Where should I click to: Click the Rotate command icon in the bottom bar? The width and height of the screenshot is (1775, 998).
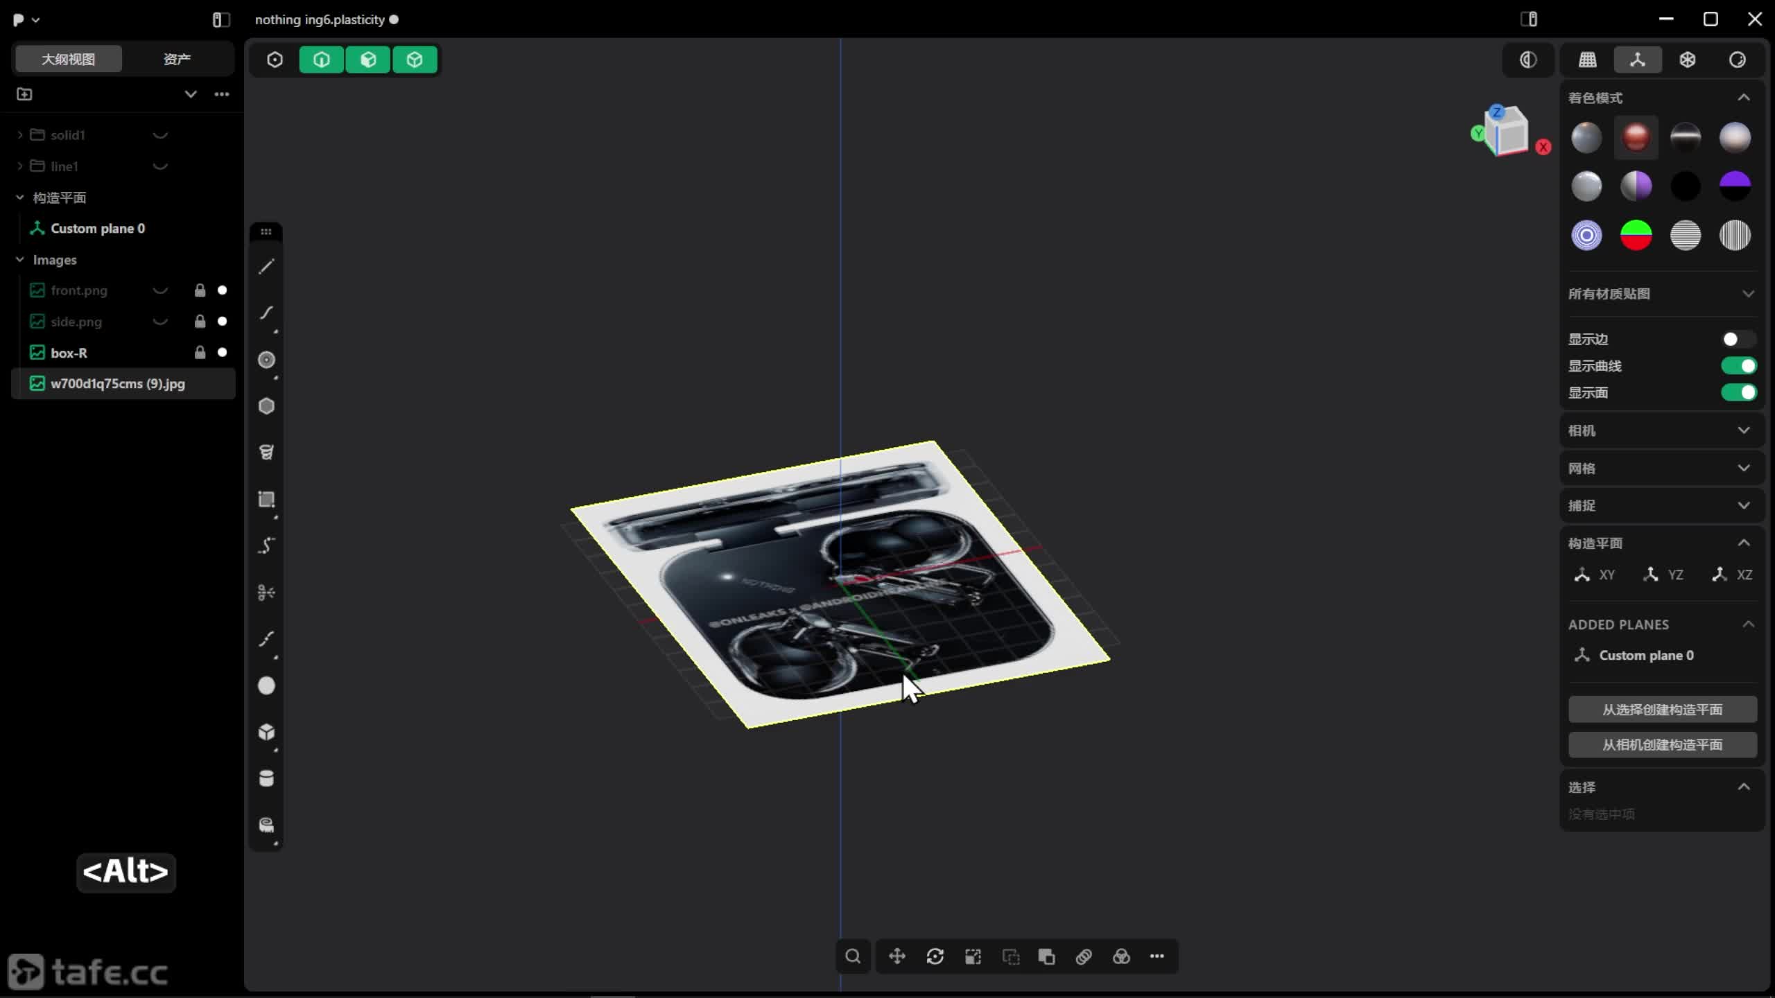click(x=935, y=956)
